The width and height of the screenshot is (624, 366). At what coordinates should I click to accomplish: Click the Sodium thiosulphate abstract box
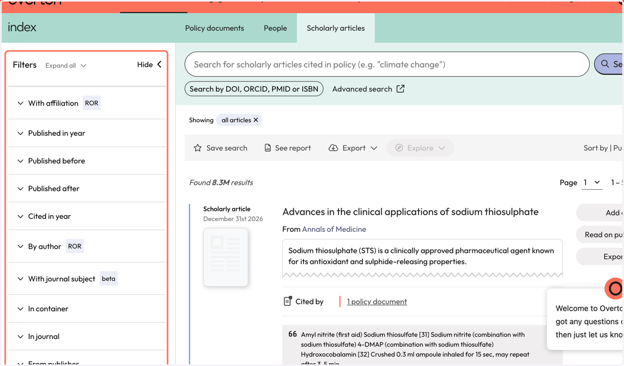tap(422, 258)
